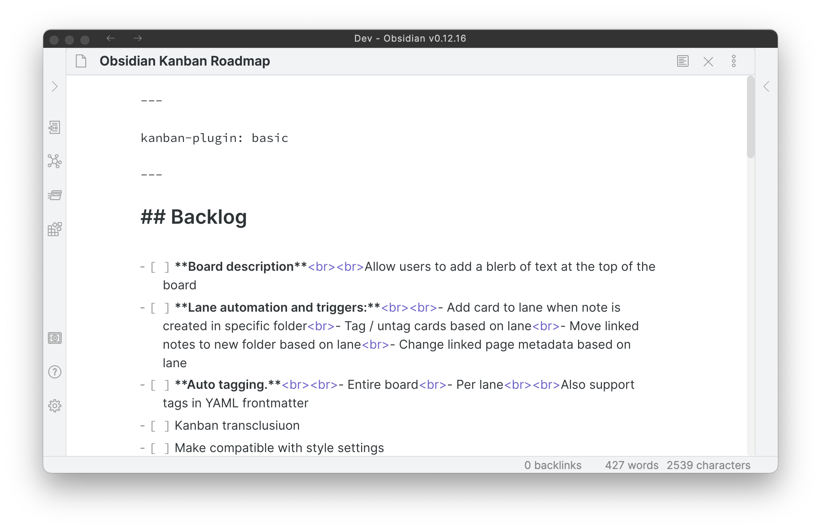Click the Auto tagging task checkbox brackets
Viewport: 821px width, 530px height.
tap(160, 385)
